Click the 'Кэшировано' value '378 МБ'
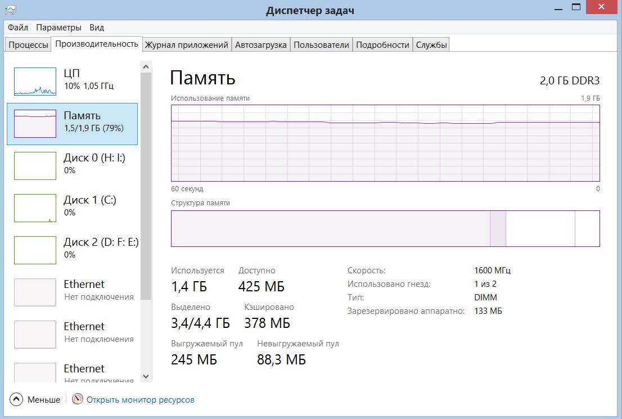The height and width of the screenshot is (419, 622). [x=267, y=323]
